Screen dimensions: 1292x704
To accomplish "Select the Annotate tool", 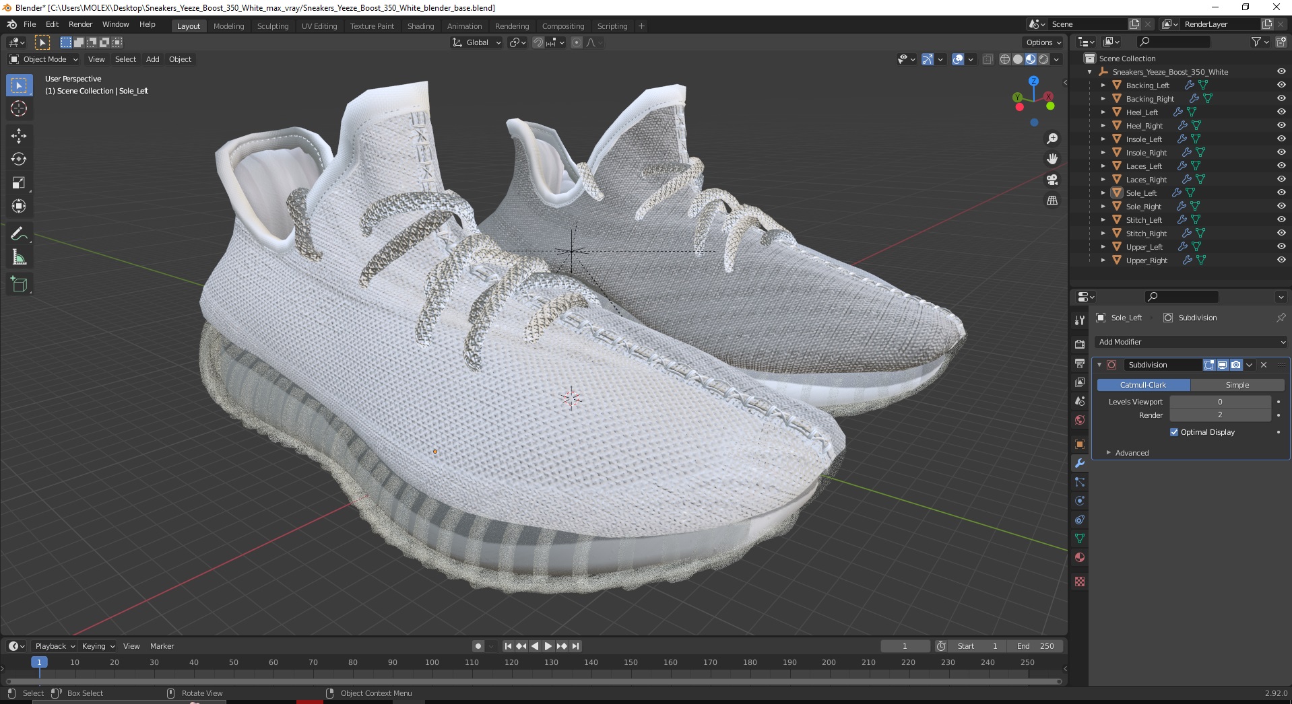I will point(19,234).
